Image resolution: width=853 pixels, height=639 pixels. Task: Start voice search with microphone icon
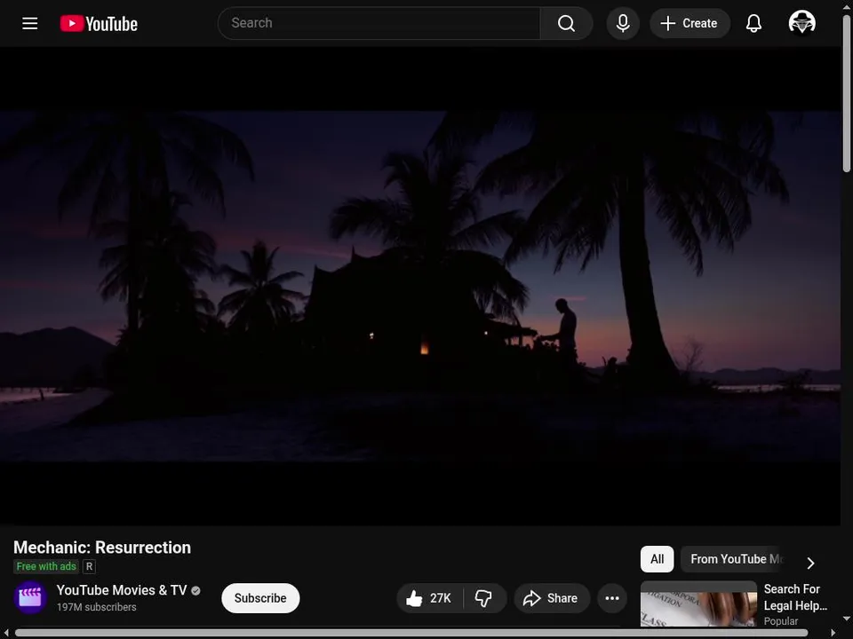(x=623, y=23)
